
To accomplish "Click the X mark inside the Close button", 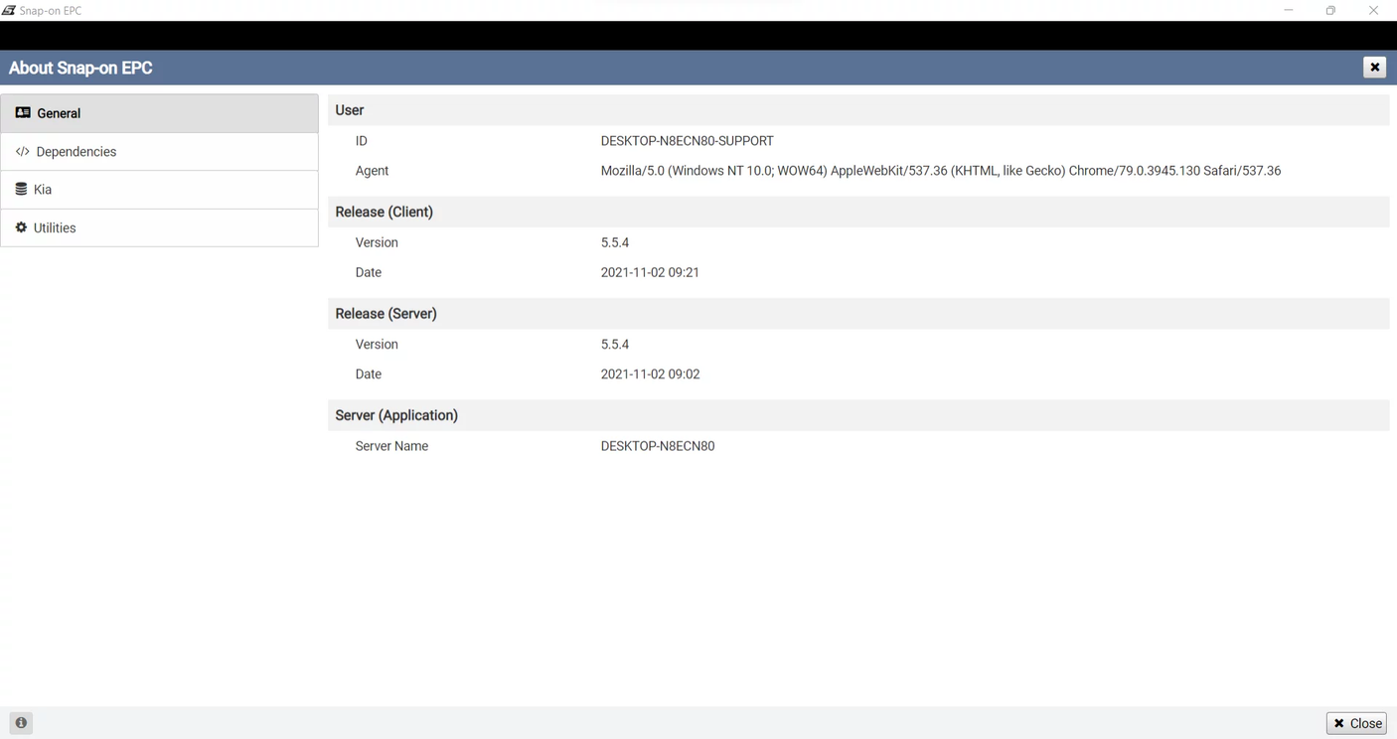I will (x=1339, y=723).
